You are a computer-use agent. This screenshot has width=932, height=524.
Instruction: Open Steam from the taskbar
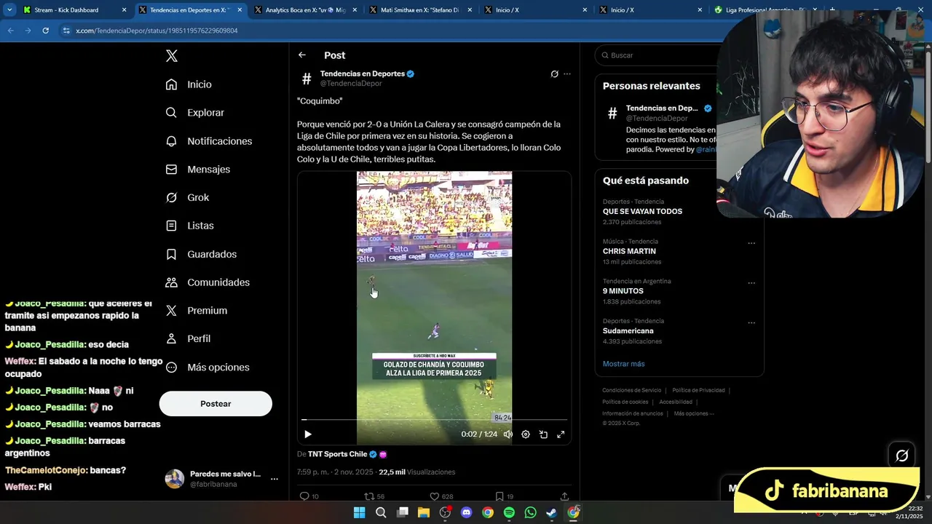point(552,512)
